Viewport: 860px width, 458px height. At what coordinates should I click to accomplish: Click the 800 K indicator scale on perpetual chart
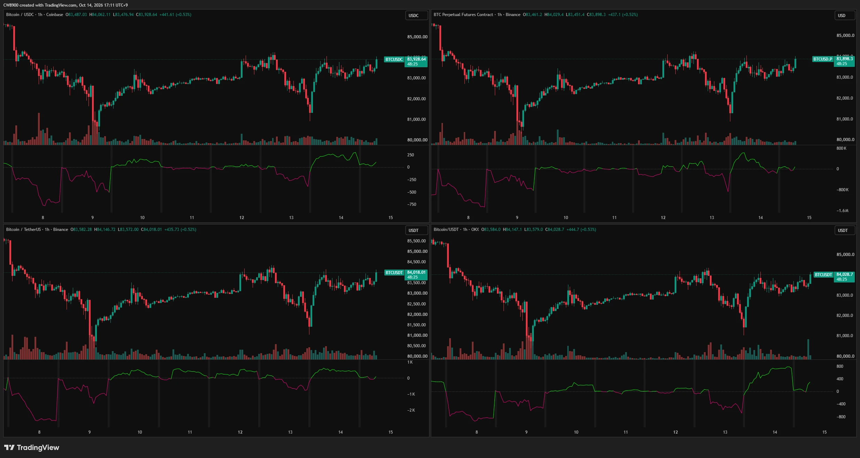pos(841,148)
